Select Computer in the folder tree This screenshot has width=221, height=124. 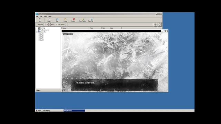(43, 32)
